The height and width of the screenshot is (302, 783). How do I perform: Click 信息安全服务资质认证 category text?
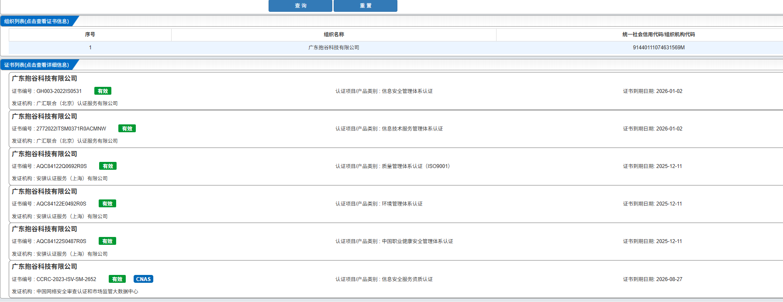(x=407, y=279)
